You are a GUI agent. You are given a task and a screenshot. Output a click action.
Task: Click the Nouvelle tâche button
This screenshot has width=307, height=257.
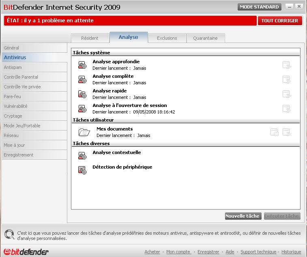click(243, 216)
